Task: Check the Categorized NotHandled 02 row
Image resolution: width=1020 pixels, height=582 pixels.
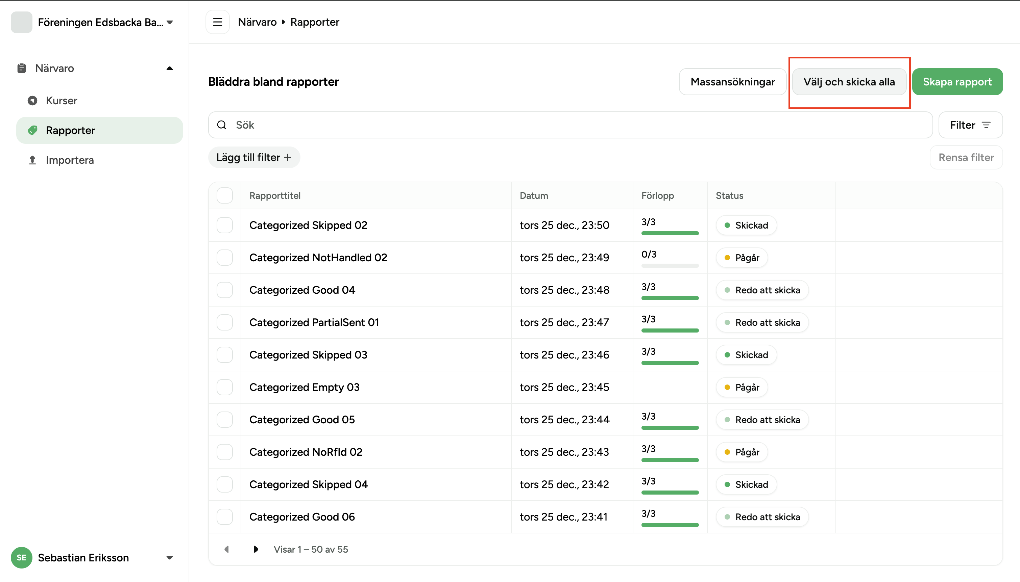Action: click(x=225, y=258)
